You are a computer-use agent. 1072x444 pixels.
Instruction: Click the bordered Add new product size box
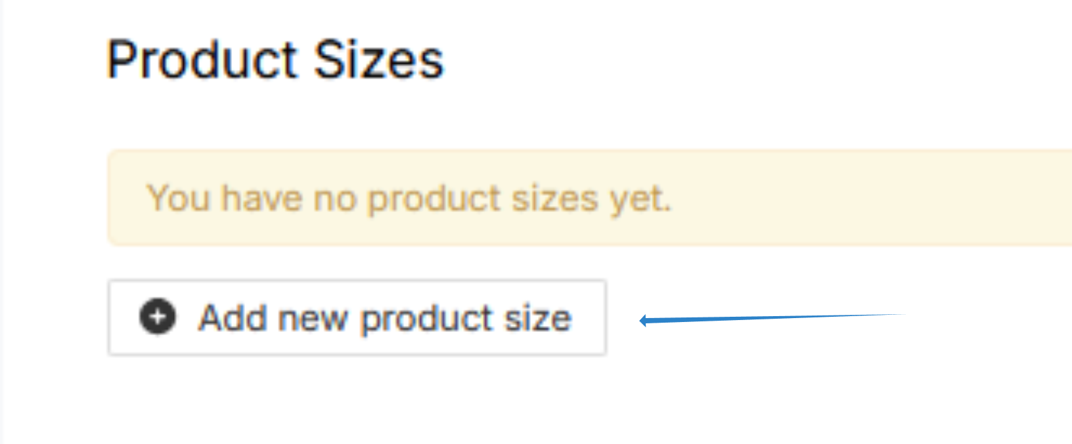[x=358, y=317]
